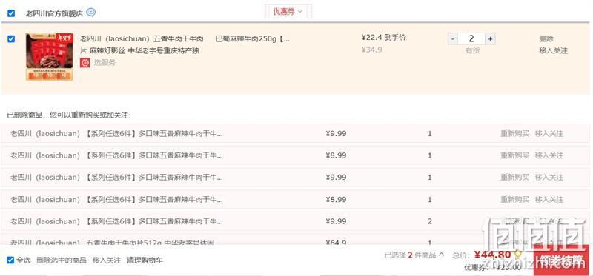The height and width of the screenshot is (276, 593).
Task: Click the ¥22.4 到手价 price
Action: coord(383,38)
